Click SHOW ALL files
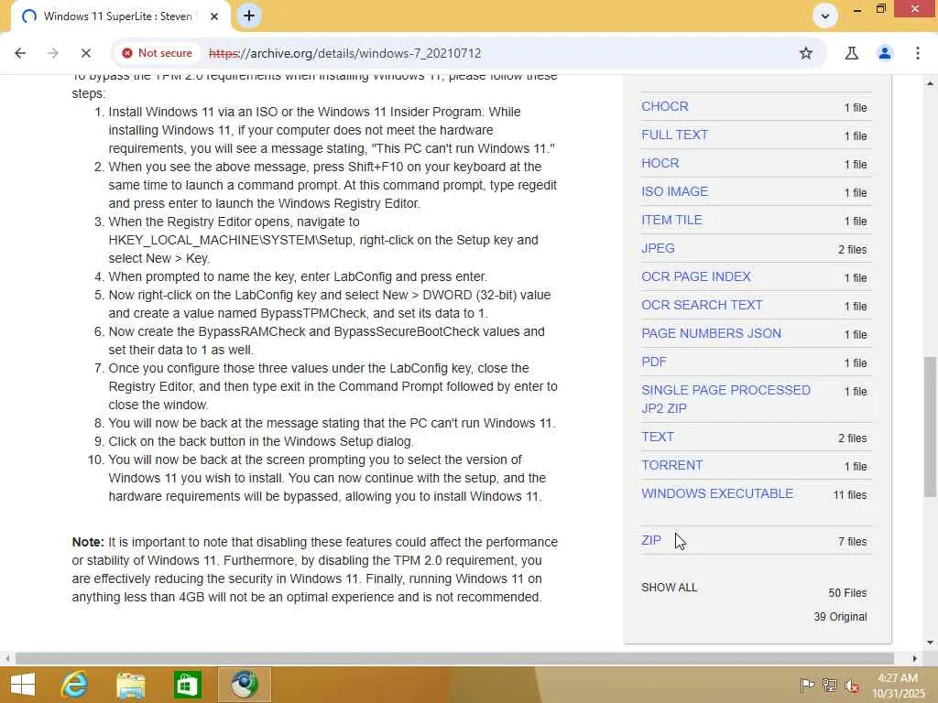938x703 pixels. pyautogui.click(x=669, y=588)
